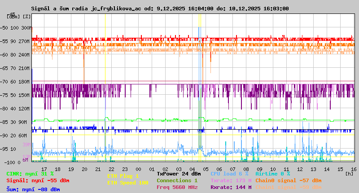The width and height of the screenshot is (359, 193).
Task: Click the 'Signál: nyní -55 dBm' legend entry
Action: click(x=38, y=180)
